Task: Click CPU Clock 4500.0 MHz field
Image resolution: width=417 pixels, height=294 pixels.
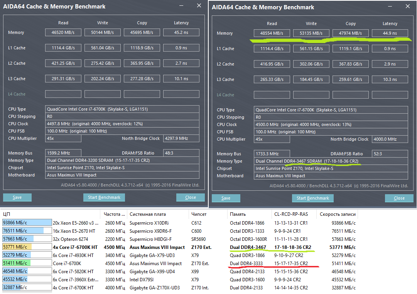Action: click(331, 124)
